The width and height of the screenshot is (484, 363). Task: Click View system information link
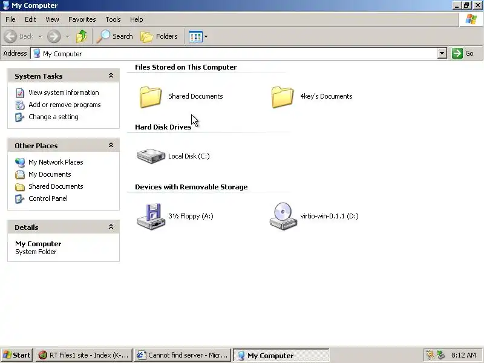pos(64,93)
